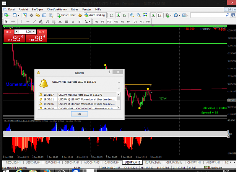Select the text 'A' tool
239x172 pixels.
(73, 22)
